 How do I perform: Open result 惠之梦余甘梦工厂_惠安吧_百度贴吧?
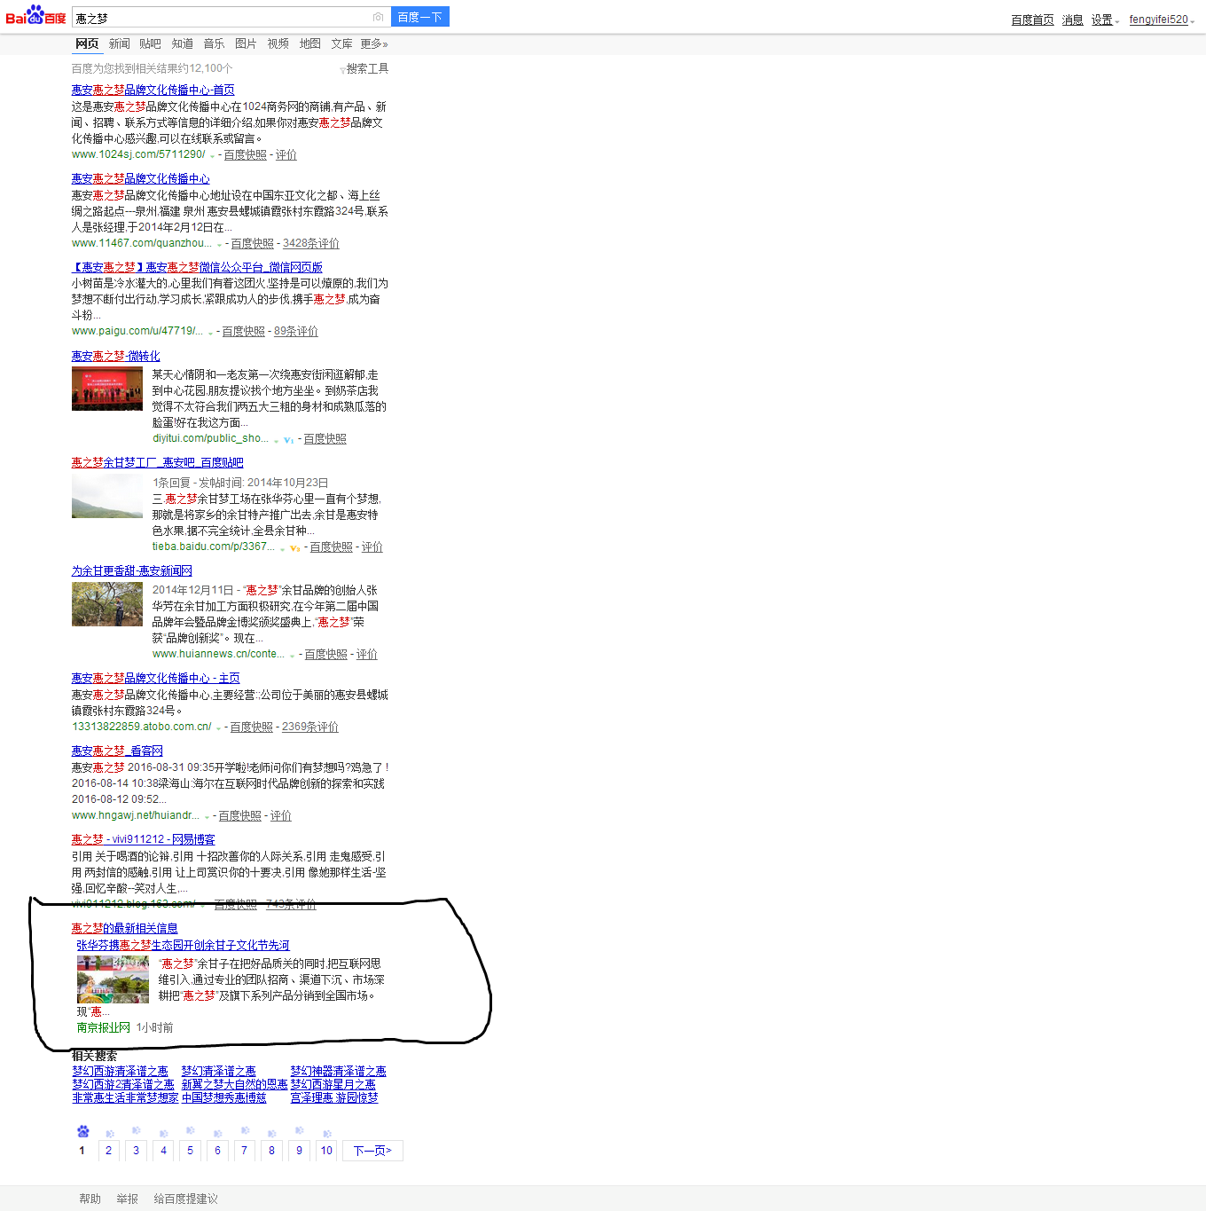point(157,462)
